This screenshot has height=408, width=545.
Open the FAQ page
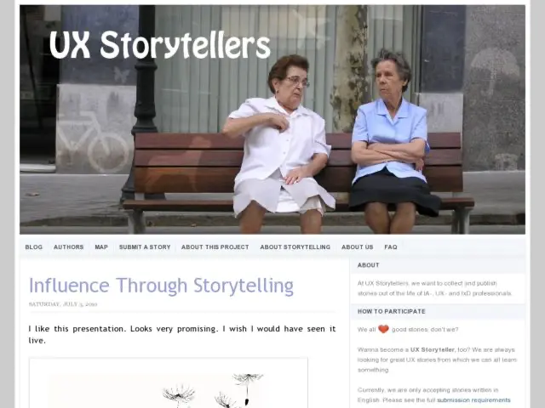391,247
